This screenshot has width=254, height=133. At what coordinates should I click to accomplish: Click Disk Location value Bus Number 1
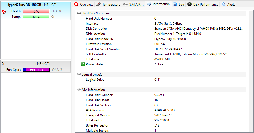[178, 34]
